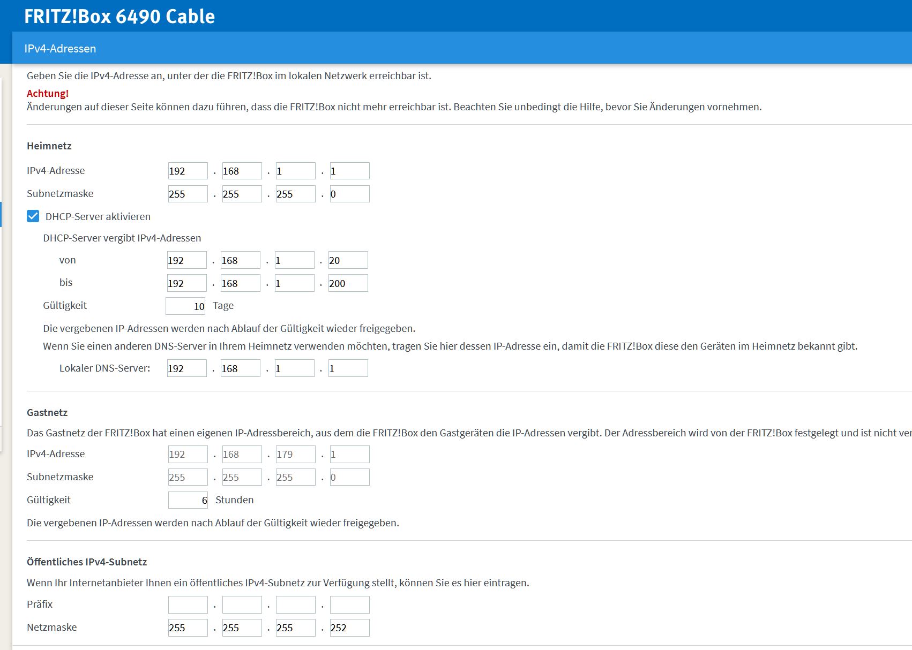Click DHCP 'von' second octet field
This screenshot has width=912, height=650.
pos(240,260)
